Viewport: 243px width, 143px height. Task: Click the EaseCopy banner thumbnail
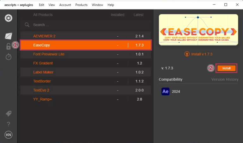pos(198,30)
